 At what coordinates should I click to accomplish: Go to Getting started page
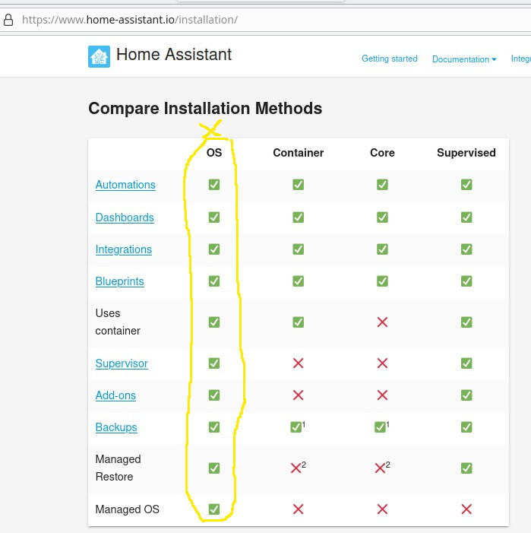tap(390, 59)
